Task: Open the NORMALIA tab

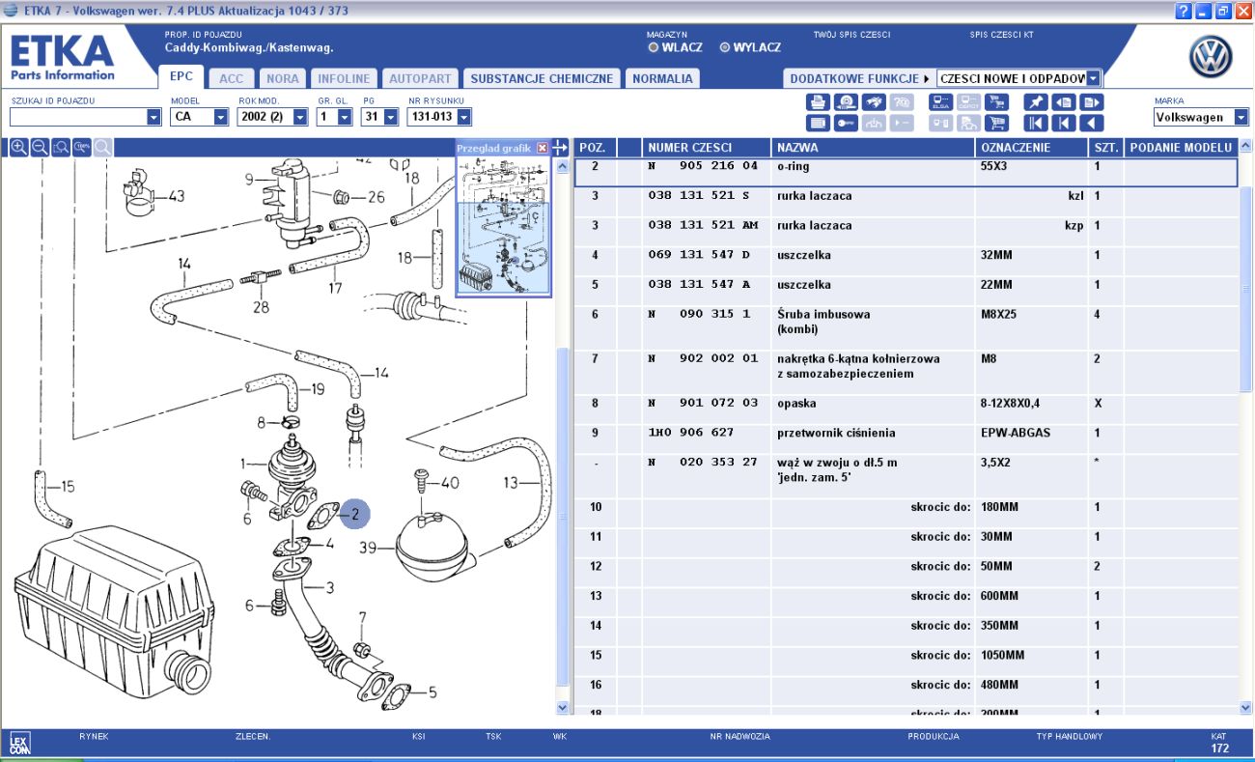Action: (x=662, y=78)
